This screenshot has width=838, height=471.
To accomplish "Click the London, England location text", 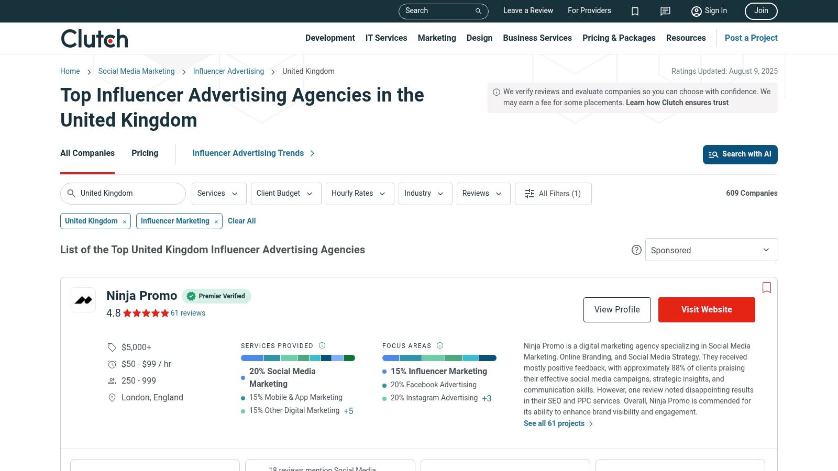I will tap(152, 397).
